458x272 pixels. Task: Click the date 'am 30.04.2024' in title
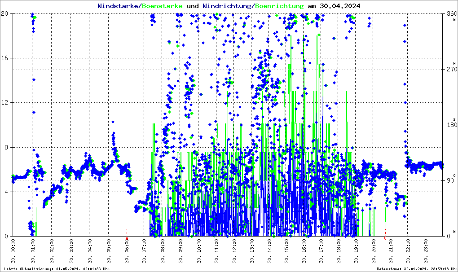tap(334, 6)
